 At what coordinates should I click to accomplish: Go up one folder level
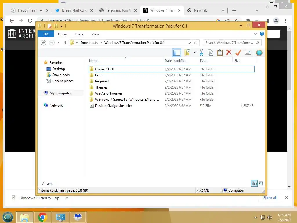click(x=65, y=43)
